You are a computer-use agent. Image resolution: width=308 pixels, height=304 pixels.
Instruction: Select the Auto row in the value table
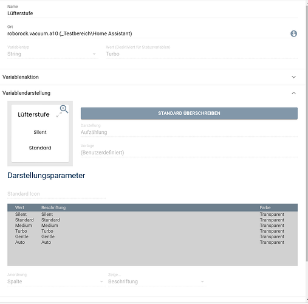coord(152,242)
